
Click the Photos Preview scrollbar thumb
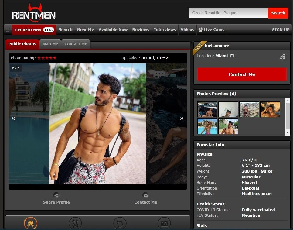[288, 116]
